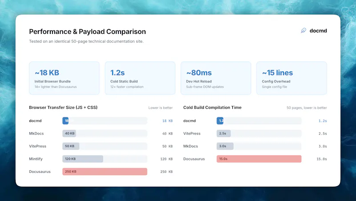Click 'Sub-frame DOM updates' text
The image size is (356, 201).
[x=205, y=87]
